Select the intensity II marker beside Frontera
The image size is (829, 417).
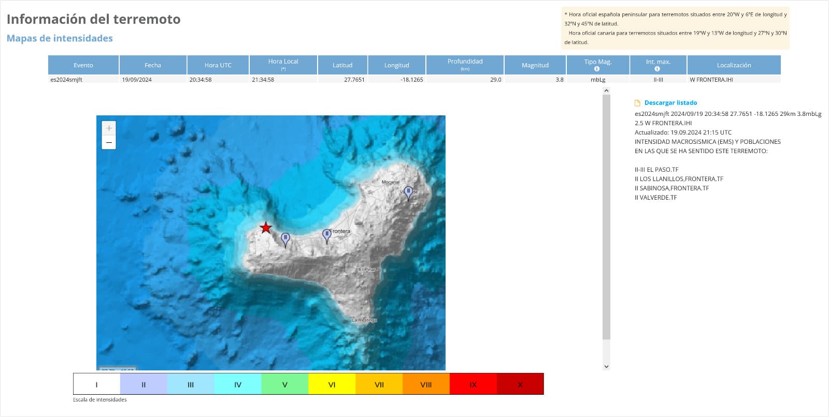point(326,236)
